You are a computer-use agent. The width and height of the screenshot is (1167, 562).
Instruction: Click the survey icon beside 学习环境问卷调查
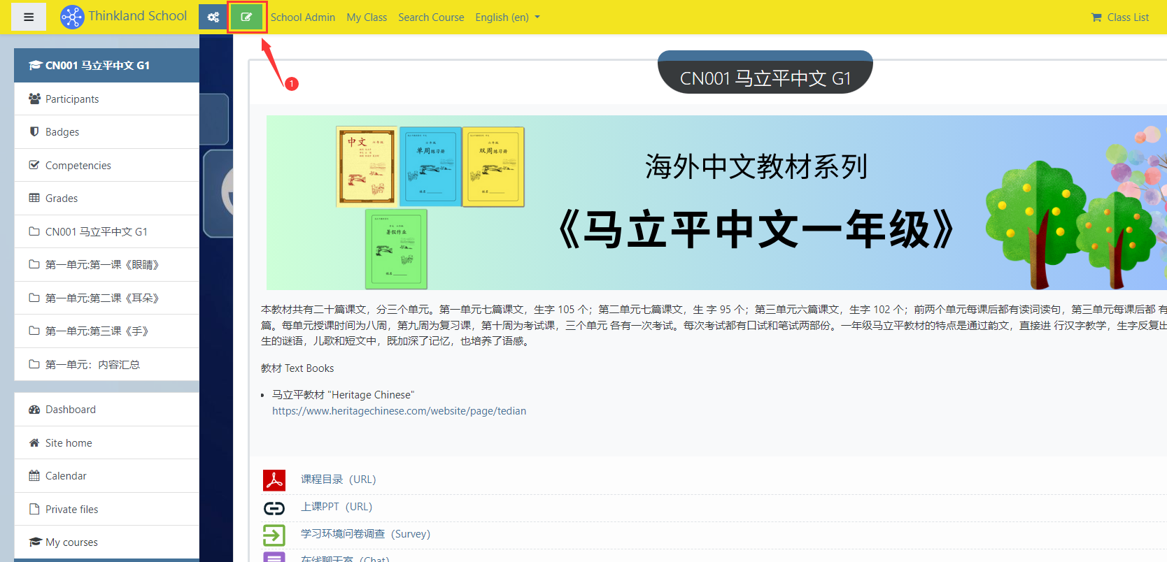click(x=274, y=535)
